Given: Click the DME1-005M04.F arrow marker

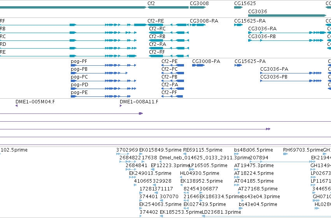Looking at the screenshot, I should 16,106.
